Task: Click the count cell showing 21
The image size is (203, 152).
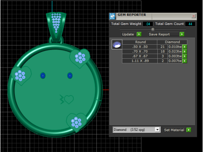Action: 162,47
